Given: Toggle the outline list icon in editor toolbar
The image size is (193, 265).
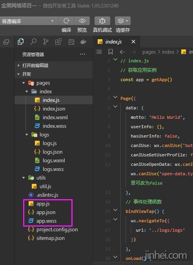Looking at the screenshot, I should (x=99, y=52).
